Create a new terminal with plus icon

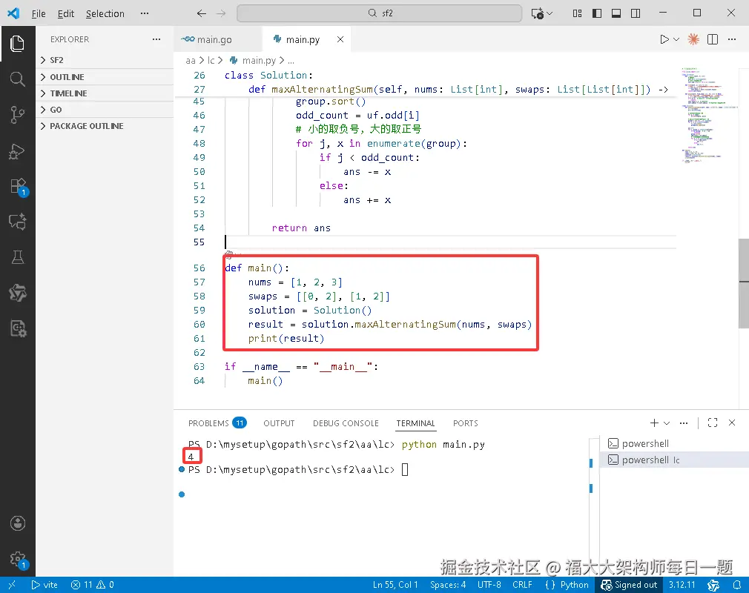point(654,423)
